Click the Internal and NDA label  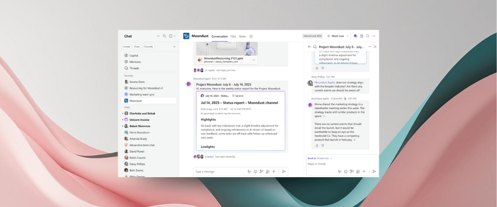coord(313,36)
